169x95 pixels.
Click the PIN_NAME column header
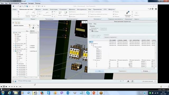[x=113, y=40]
